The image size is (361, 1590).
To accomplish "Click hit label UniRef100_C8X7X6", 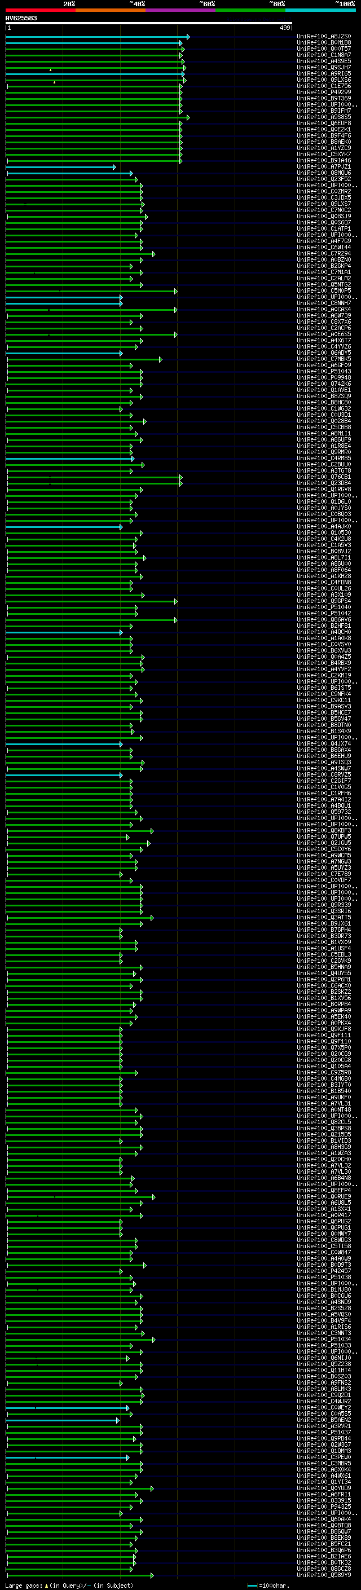I will click(x=324, y=322).
